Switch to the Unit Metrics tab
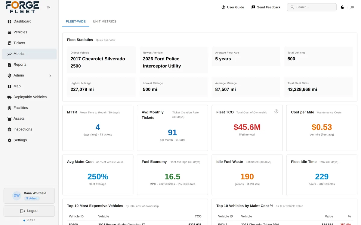This screenshot has height=225, width=361. click(x=105, y=22)
